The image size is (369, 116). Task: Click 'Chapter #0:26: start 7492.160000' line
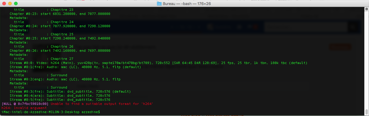60,51
